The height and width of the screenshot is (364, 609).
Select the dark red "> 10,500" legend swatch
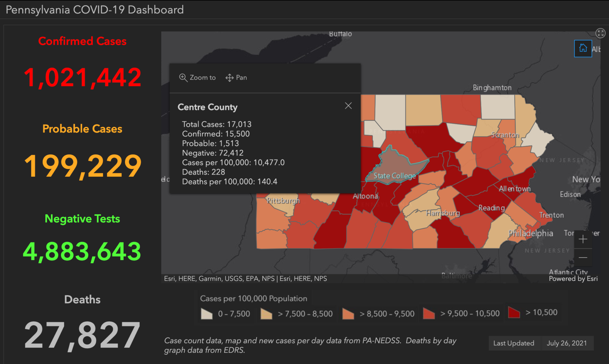[514, 312]
